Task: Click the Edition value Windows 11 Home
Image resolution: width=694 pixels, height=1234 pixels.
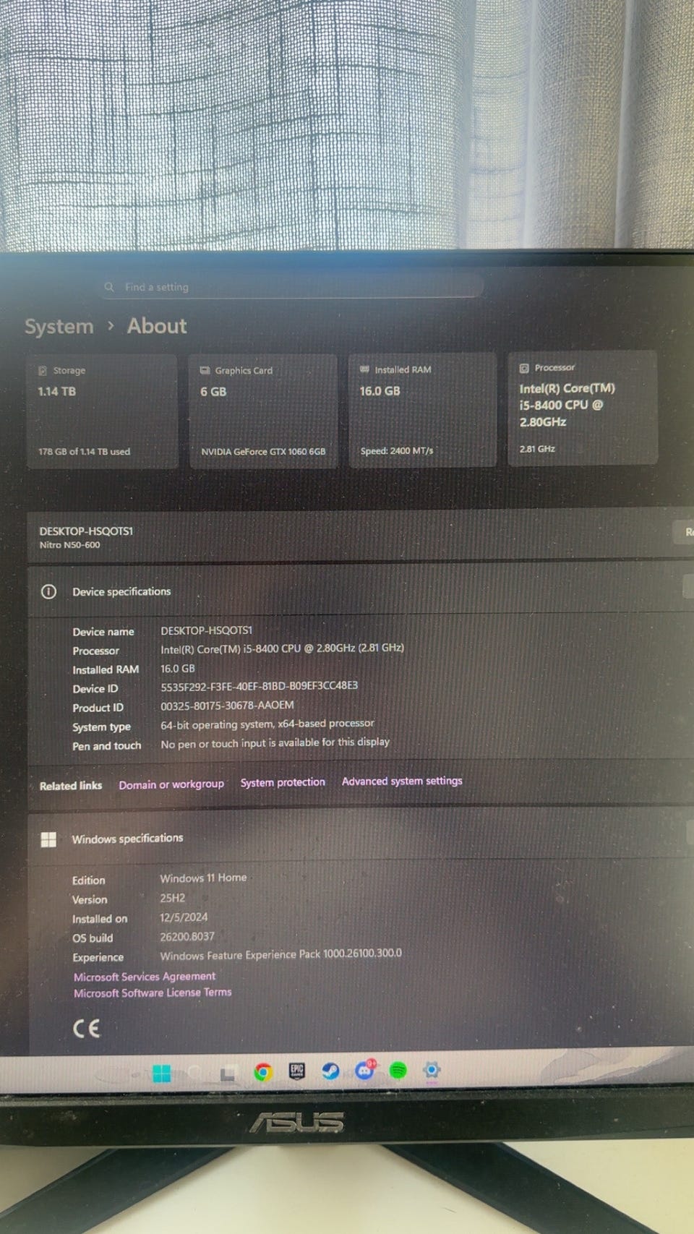Action: 203,878
